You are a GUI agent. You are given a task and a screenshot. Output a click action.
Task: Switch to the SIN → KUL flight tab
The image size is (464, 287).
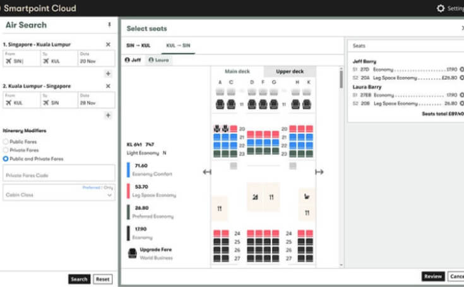click(138, 46)
